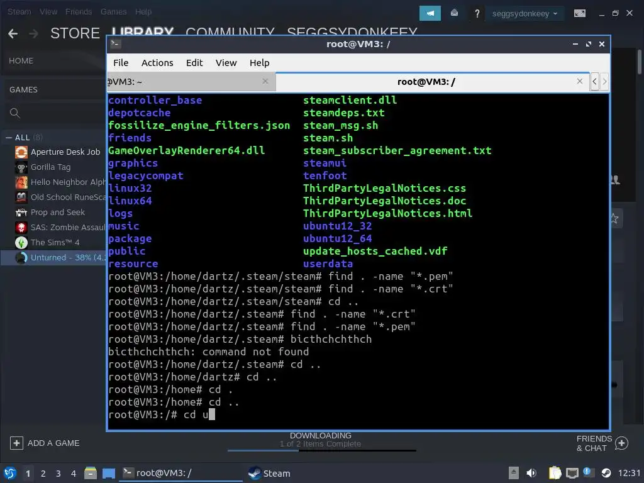644x483 pixels.
Task: Close the root@VM3: / terminal tab
Action: coord(579,81)
